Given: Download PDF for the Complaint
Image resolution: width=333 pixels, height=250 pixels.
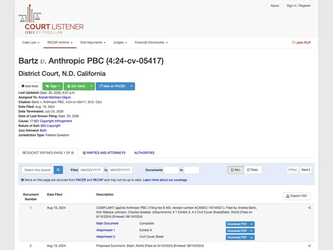Looking at the screenshot, I should pos(237,224).
